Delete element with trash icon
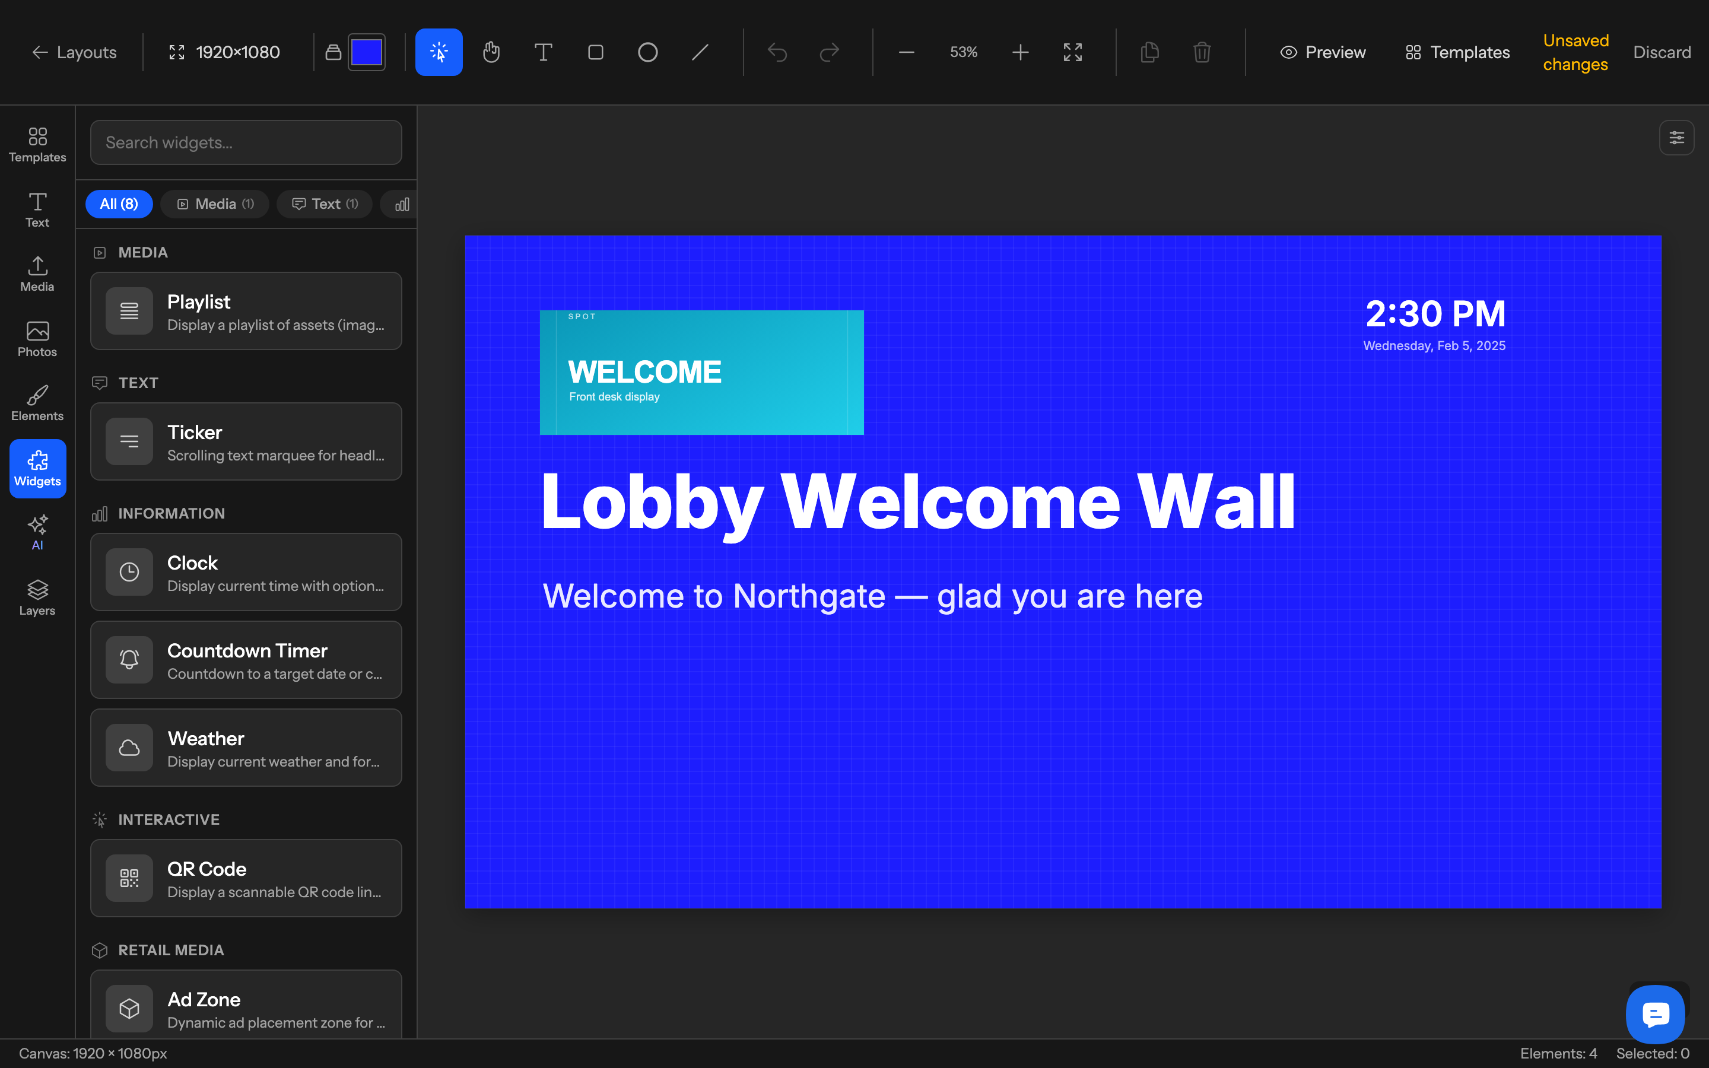The width and height of the screenshot is (1709, 1068). click(1202, 52)
